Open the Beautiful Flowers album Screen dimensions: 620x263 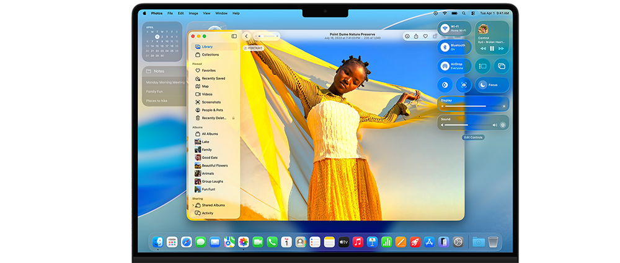pyautogui.click(x=215, y=165)
